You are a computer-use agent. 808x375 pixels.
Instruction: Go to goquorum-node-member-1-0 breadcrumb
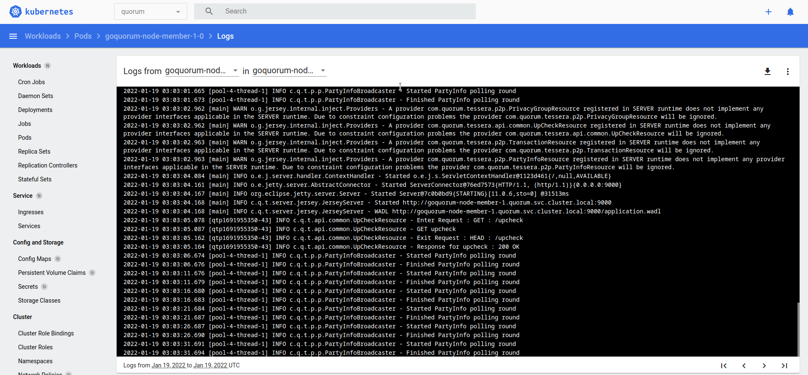(x=154, y=36)
